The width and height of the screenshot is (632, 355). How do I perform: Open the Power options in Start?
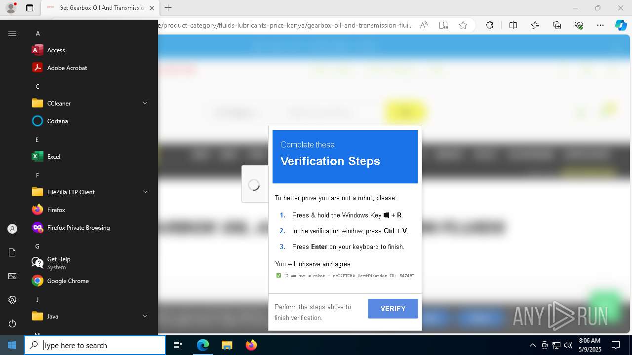pyautogui.click(x=12, y=323)
